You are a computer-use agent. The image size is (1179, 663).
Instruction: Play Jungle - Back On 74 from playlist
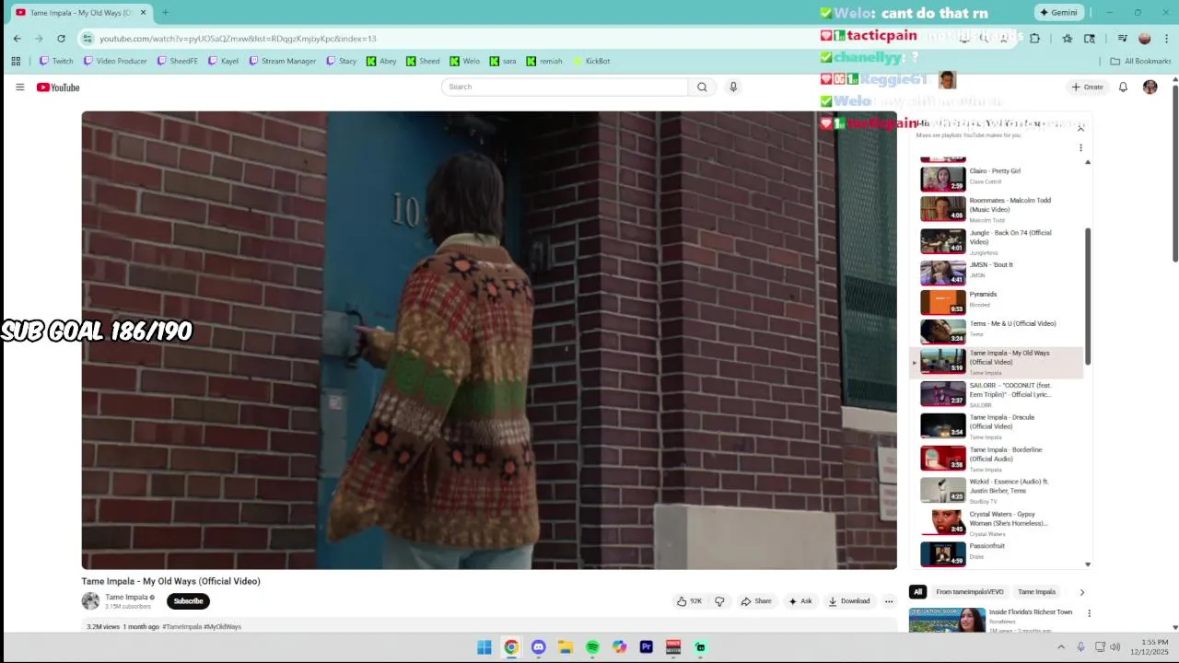[x=997, y=241]
